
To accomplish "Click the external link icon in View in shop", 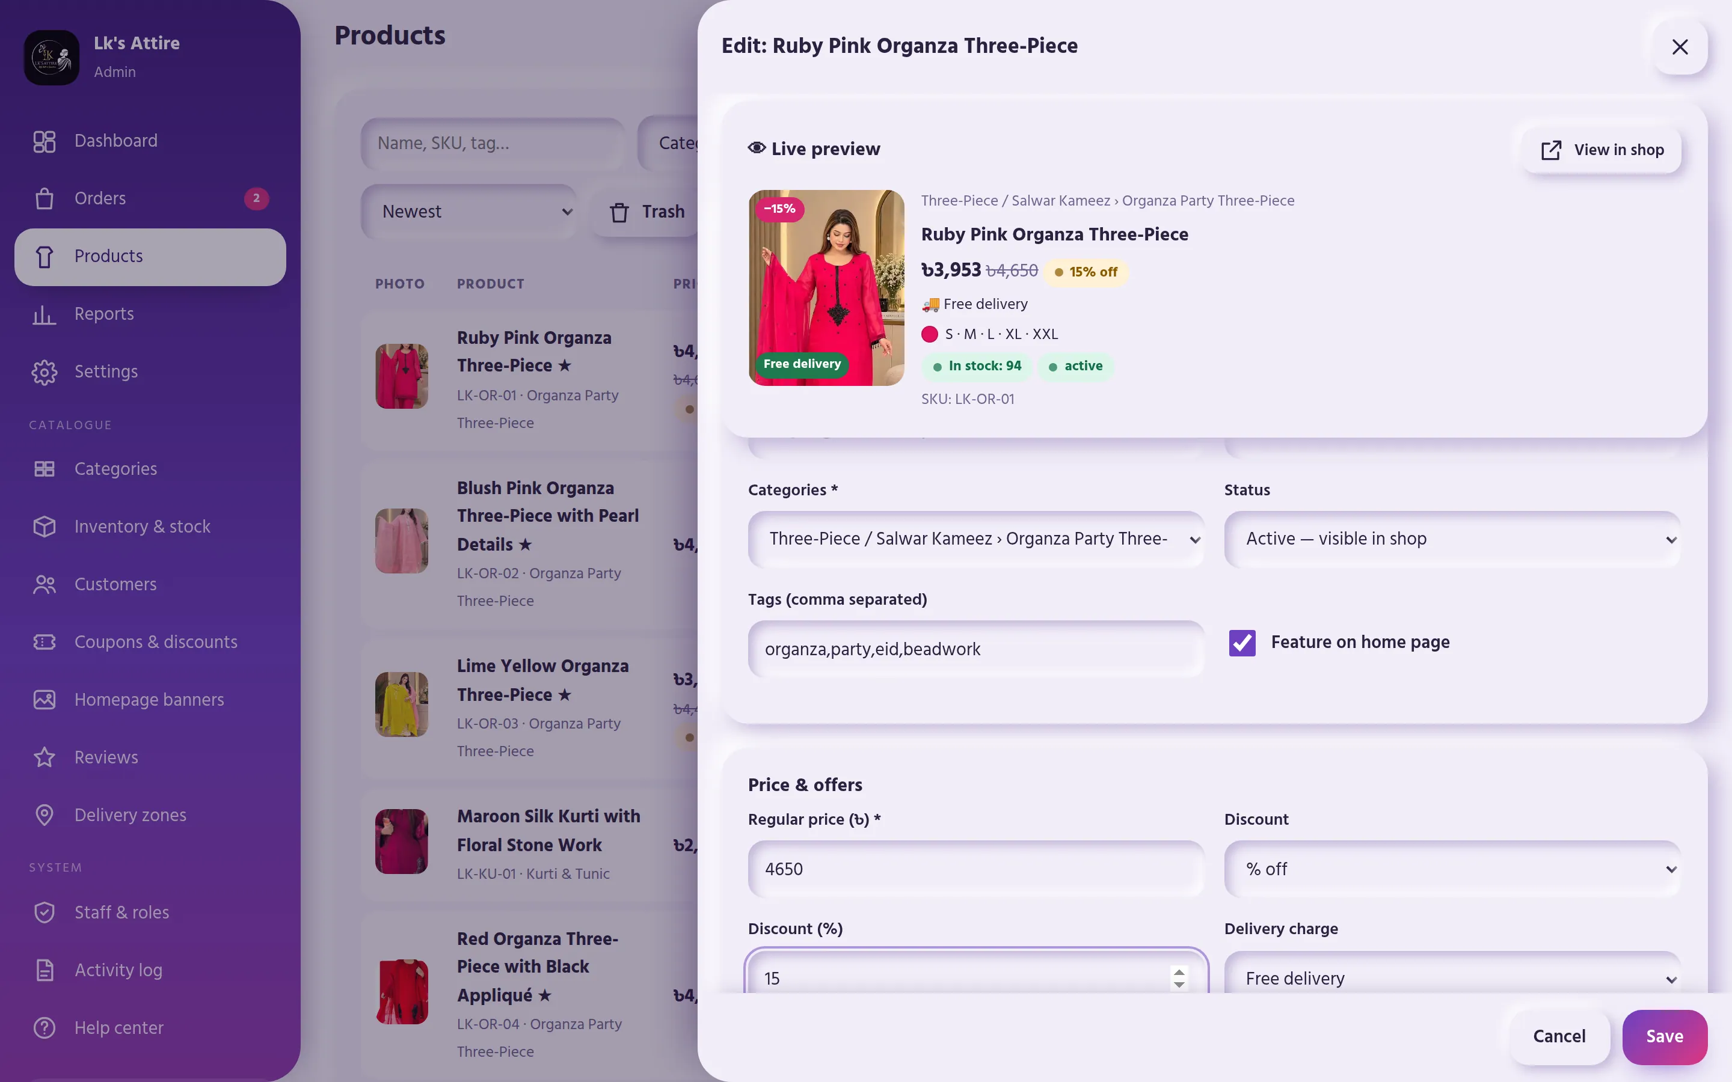I will (x=1551, y=150).
